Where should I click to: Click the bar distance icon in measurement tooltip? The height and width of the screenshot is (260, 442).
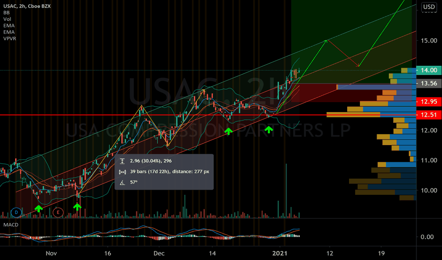click(122, 172)
